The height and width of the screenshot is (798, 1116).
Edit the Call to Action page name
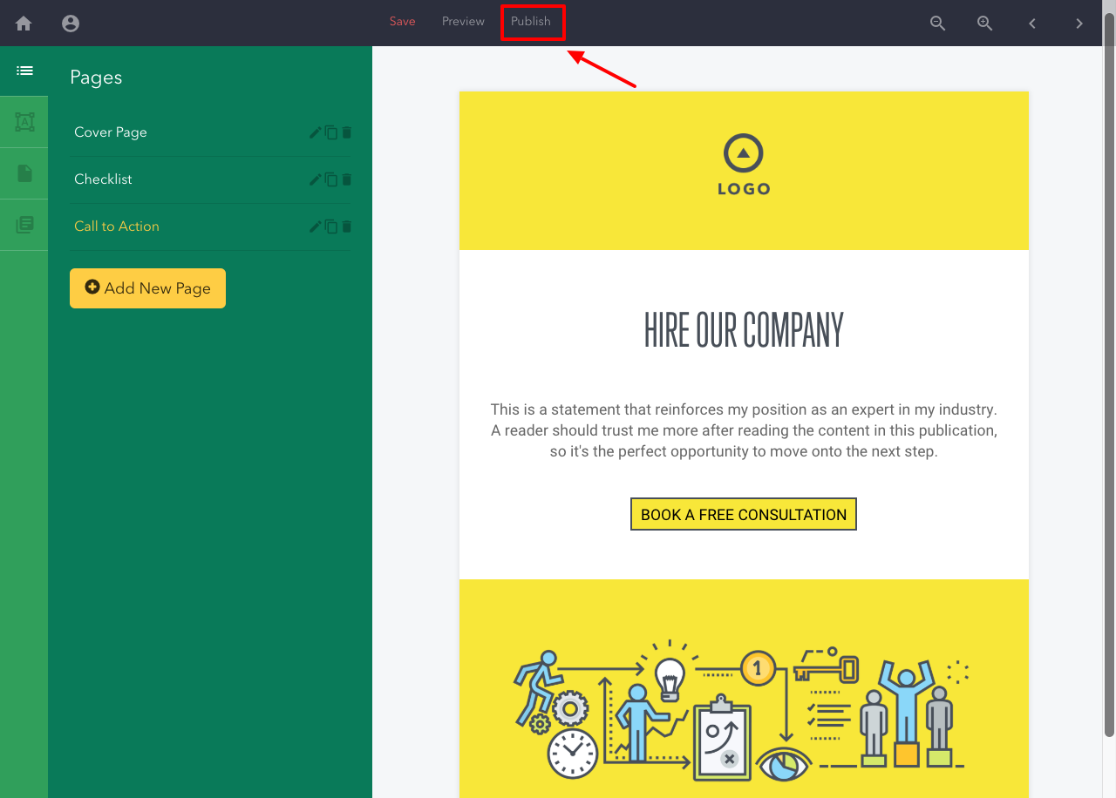coord(316,227)
